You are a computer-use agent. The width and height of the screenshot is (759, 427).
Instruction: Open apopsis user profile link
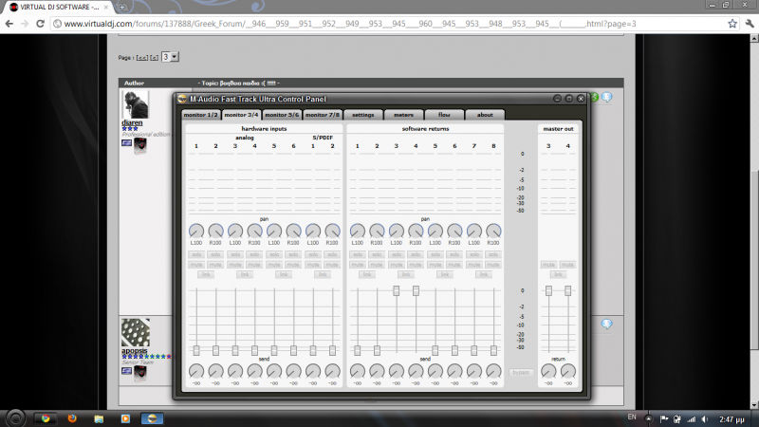click(134, 350)
